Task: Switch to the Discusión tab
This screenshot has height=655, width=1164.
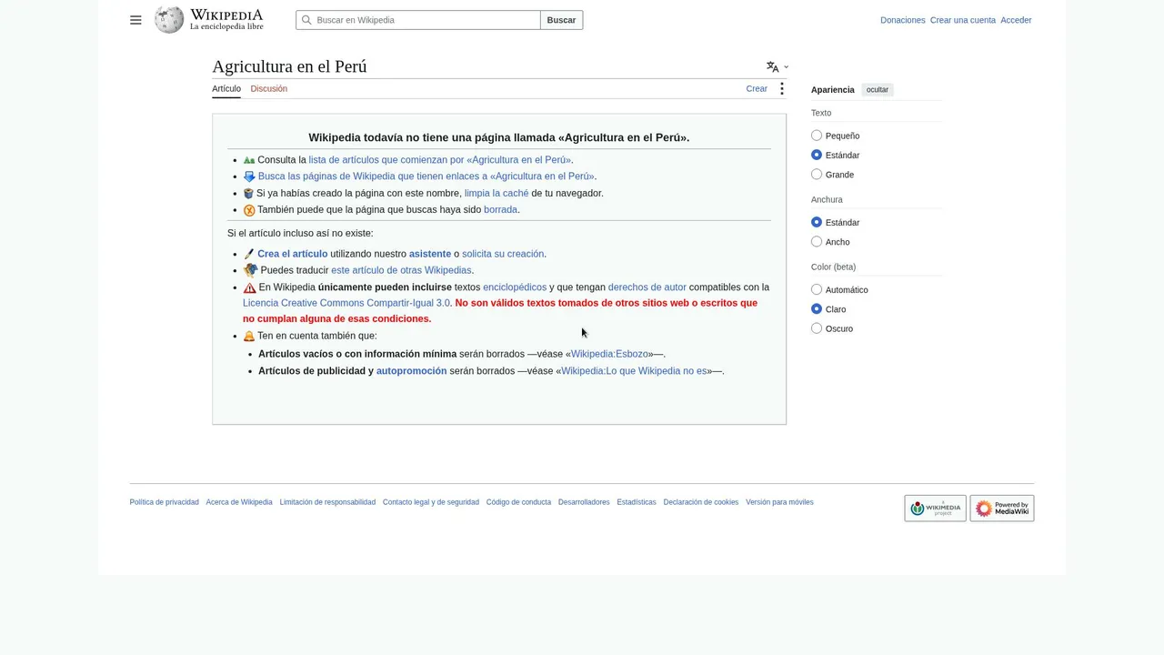Action: coord(268,88)
